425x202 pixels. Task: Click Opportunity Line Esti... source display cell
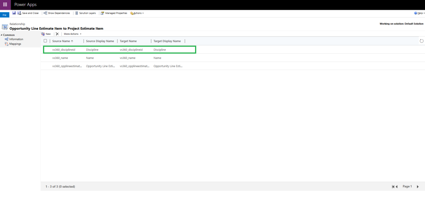tap(101, 66)
